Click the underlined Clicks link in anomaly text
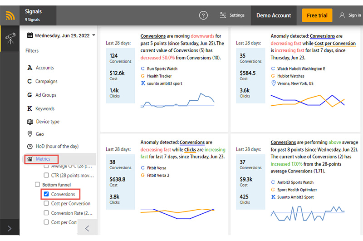Image resolution: width=363 pixels, height=241 pixels. [190, 150]
